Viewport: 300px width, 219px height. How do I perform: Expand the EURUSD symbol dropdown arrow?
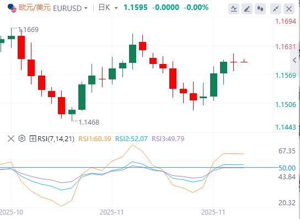click(x=86, y=8)
